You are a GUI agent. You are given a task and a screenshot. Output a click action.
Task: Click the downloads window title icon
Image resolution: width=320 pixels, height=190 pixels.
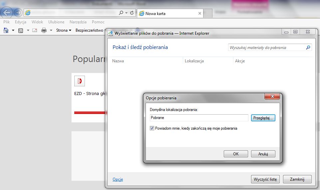click(x=111, y=33)
